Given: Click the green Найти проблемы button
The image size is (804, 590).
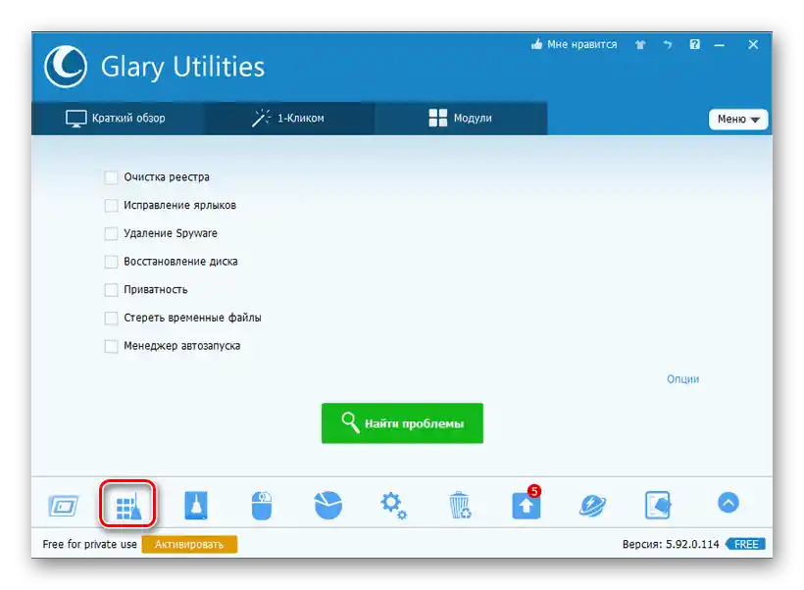Looking at the screenshot, I should tap(402, 422).
